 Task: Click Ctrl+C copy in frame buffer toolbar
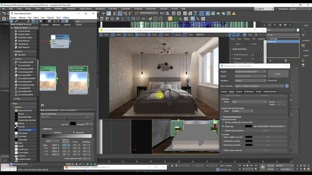(128, 35)
